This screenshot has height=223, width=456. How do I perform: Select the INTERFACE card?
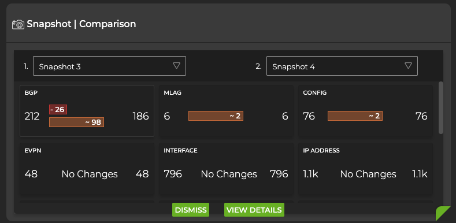click(226, 169)
